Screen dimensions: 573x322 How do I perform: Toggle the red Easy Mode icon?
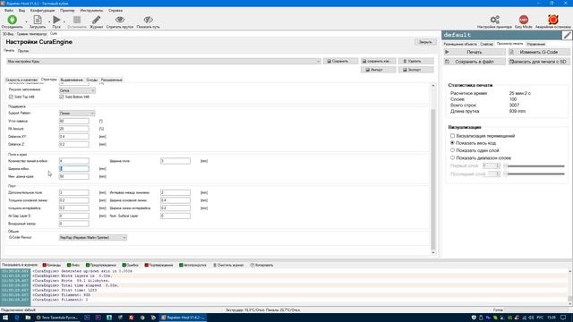[x=523, y=20]
